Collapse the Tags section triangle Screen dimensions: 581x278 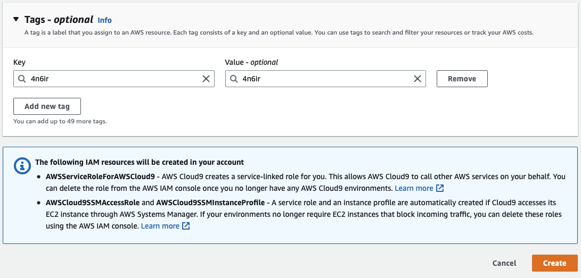17,20
